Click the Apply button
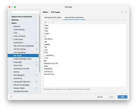Viewport: 137px width, 110px height. pyautogui.click(x=111, y=97)
